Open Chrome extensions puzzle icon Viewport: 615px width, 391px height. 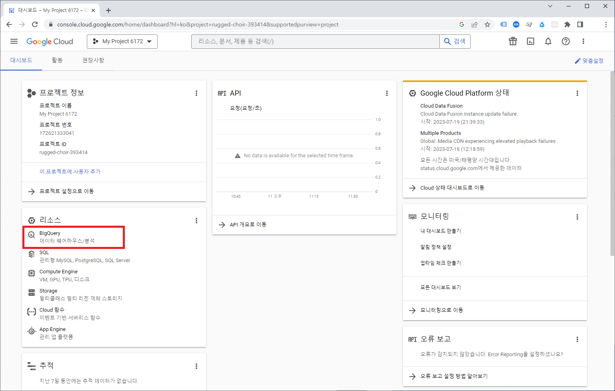coord(567,24)
